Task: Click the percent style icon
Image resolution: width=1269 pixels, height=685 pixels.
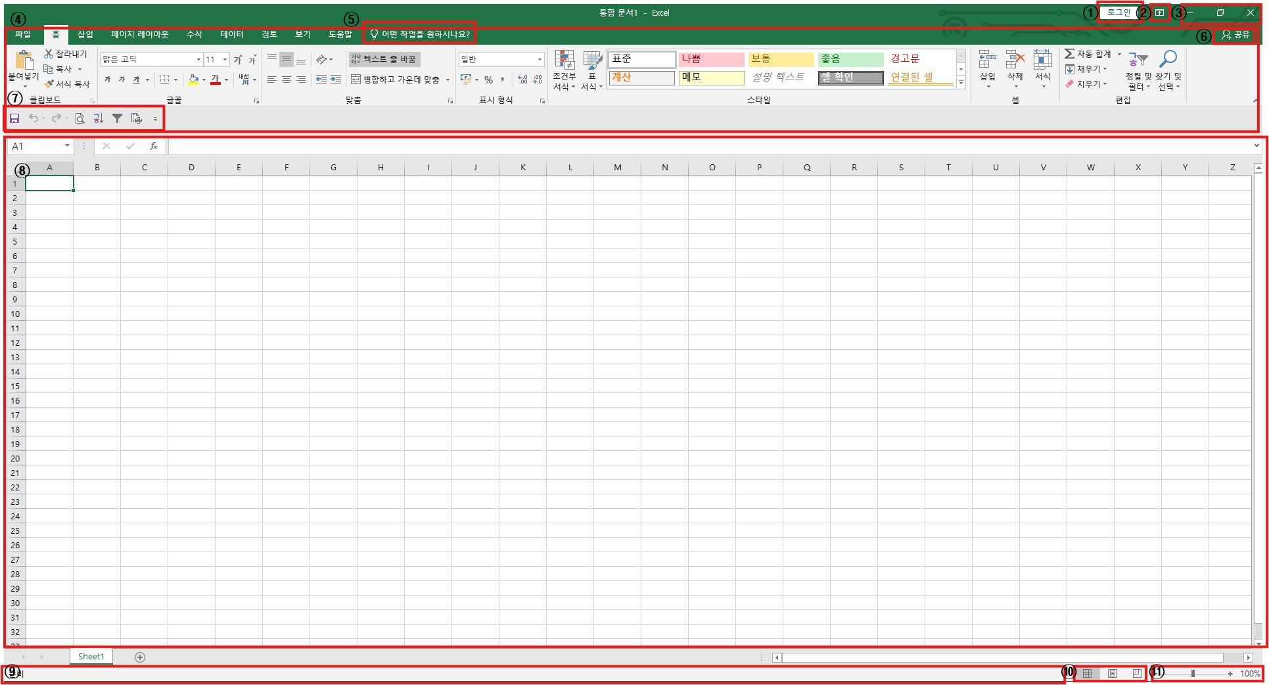Action: 488,80
